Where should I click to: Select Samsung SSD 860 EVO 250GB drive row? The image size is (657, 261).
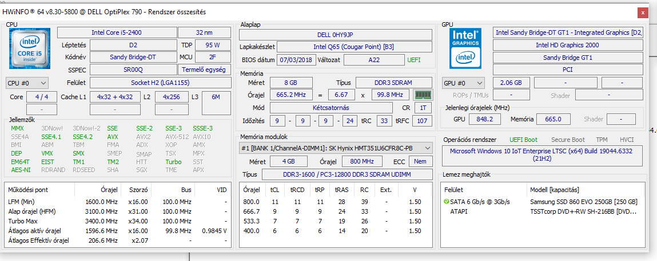click(543, 202)
